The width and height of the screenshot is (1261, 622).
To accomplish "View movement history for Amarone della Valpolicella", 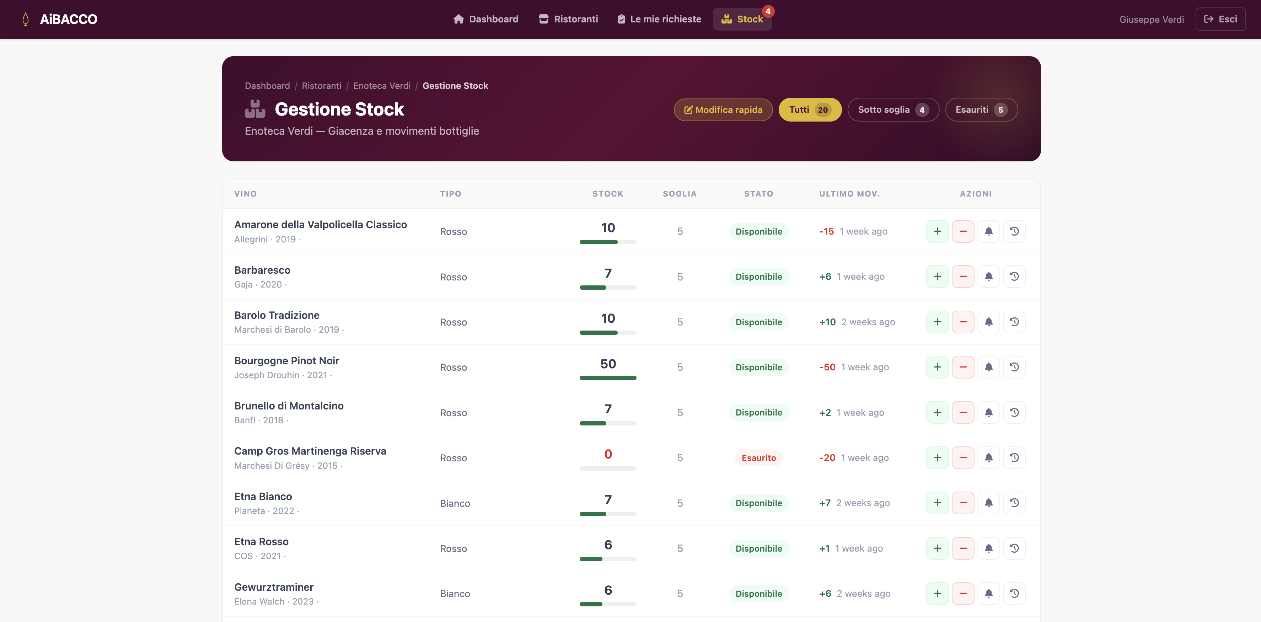I will point(1014,231).
